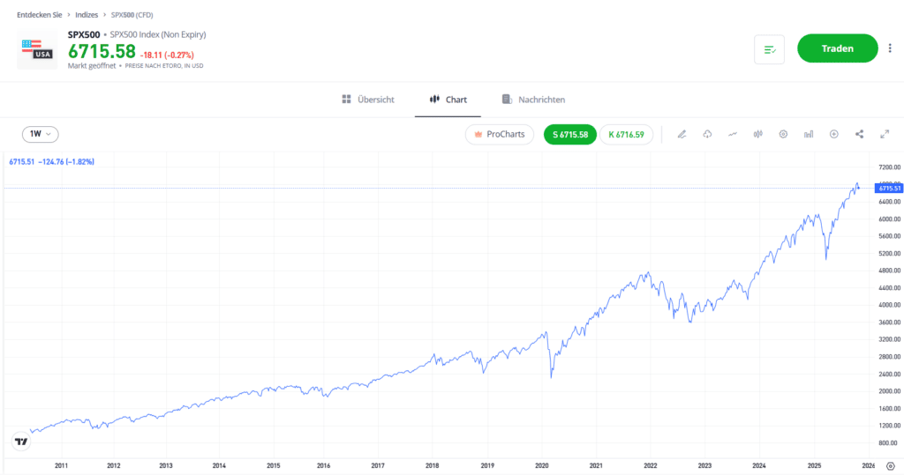Click the Indizes breadcrumb link

click(x=88, y=15)
